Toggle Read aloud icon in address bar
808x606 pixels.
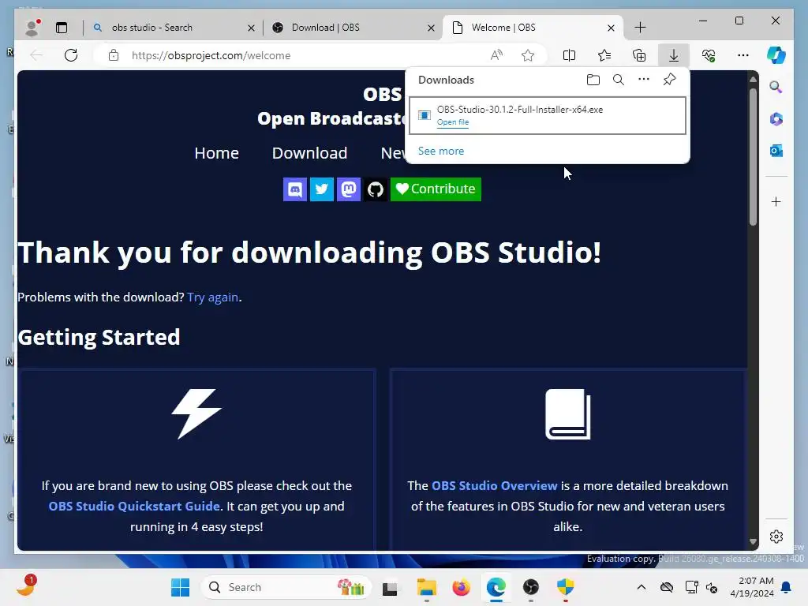[x=496, y=55]
